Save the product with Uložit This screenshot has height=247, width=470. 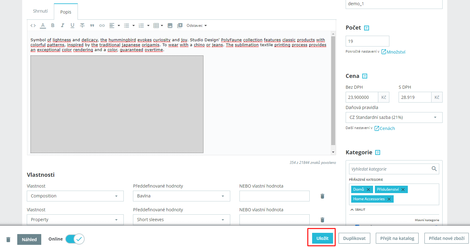pos(323,238)
